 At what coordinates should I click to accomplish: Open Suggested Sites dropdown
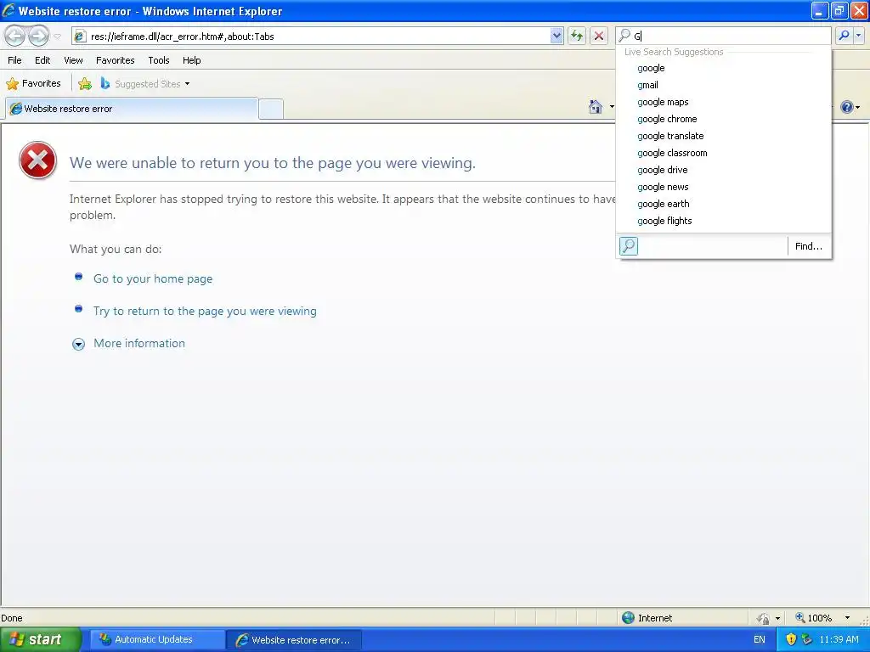144,84
